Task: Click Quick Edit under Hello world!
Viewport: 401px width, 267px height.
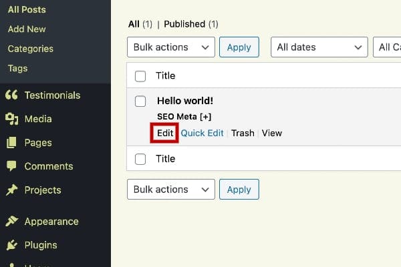Action: pos(202,133)
